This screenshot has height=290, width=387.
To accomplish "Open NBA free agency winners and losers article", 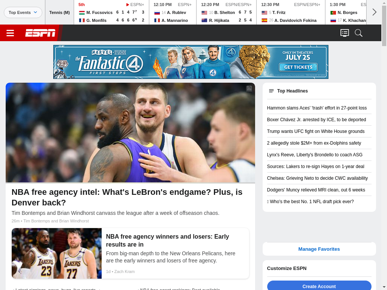I will pyautogui.click(x=167, y=241).
